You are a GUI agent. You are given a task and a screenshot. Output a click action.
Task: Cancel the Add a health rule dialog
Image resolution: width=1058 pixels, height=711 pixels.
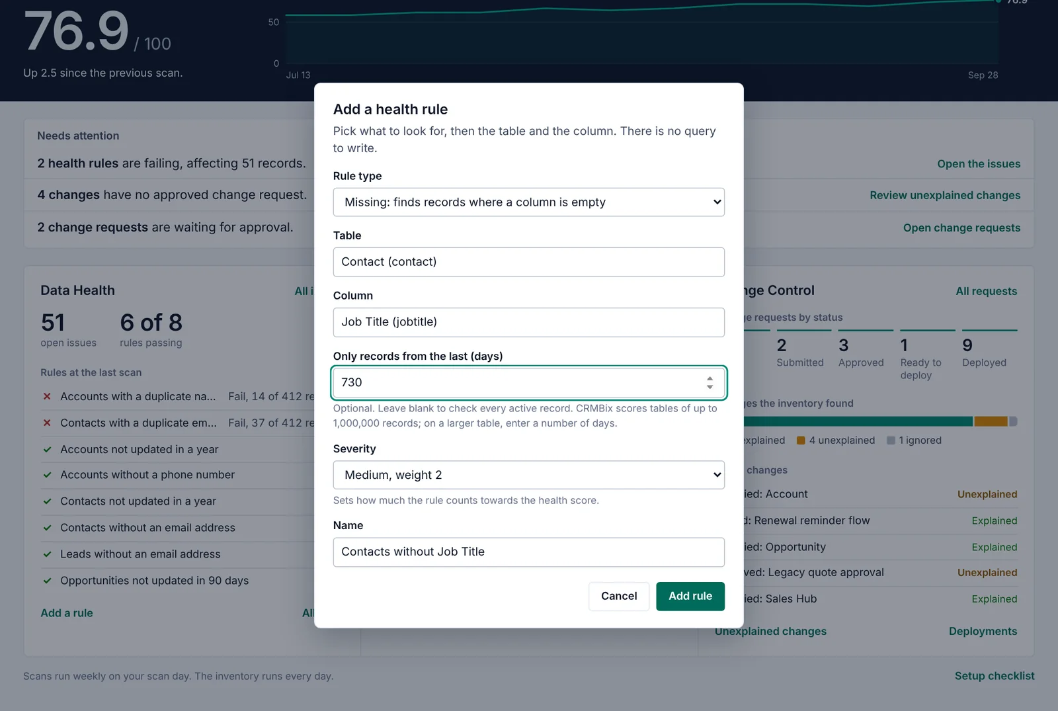(x=619, y=596)
